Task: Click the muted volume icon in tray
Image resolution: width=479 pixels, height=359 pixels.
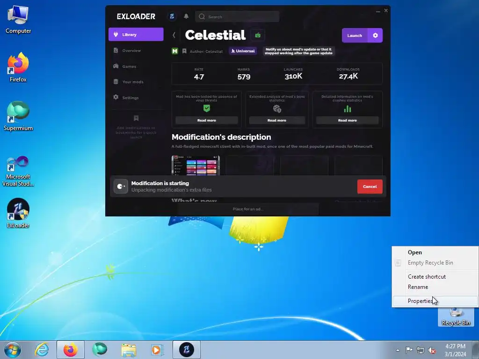Action: click(x=432, y=350)
